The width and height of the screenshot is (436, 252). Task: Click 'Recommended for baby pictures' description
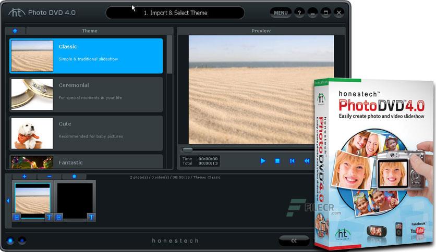91,136
